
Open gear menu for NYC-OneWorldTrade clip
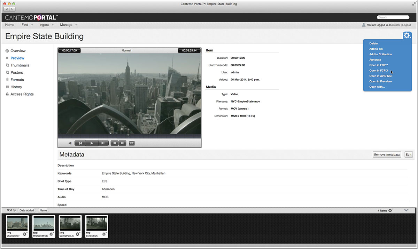pos(52,234)
